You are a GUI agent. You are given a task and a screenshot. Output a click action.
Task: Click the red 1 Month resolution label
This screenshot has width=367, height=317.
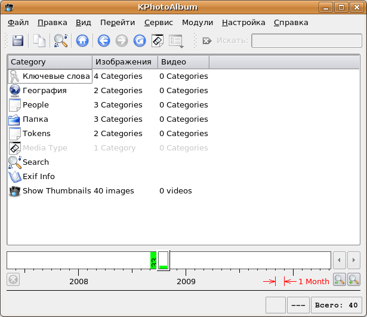pyautogui.click(x=314, y=281)
